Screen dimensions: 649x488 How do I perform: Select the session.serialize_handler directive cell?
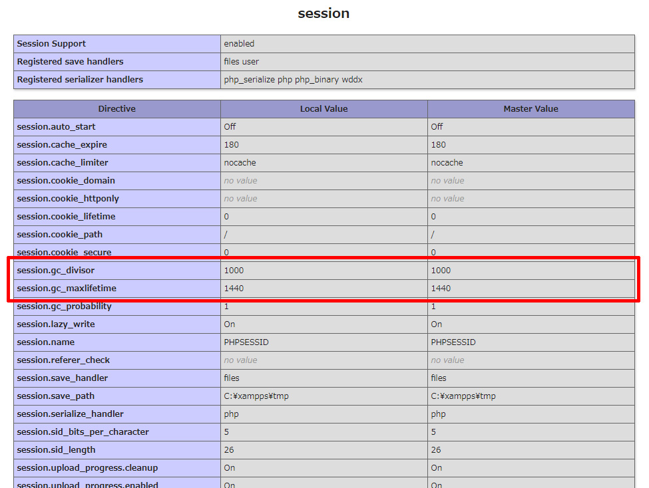point(70,414)
